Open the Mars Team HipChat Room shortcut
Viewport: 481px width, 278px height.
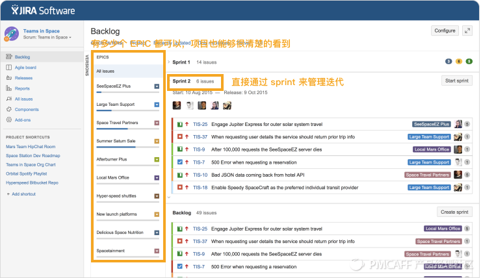pos(31,147)
